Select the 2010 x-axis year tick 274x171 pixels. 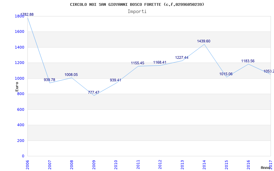116,165
